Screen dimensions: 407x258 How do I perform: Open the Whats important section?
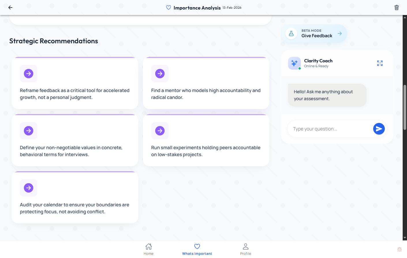click(197, 249)
